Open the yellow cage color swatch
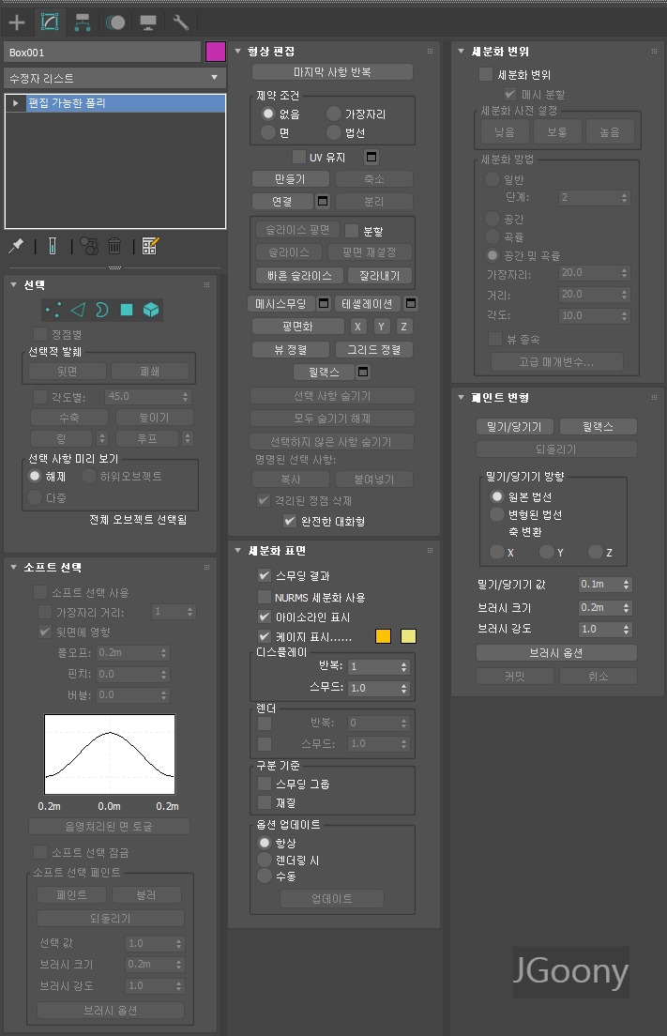Screen dimensions: 667x1036 click(x=408, y=636)
